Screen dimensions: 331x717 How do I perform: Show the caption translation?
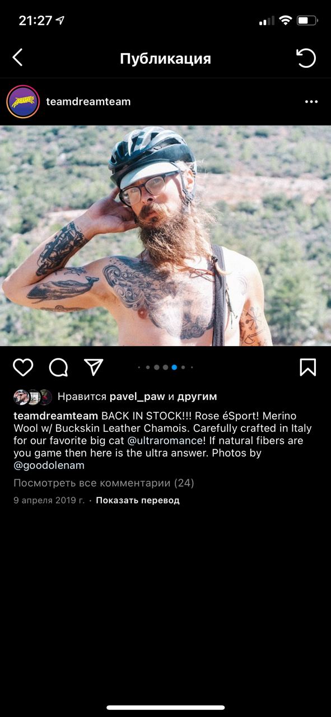click(138, 500)
